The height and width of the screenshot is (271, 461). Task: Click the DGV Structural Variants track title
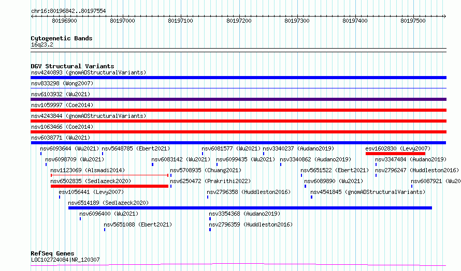click(73, 66)
